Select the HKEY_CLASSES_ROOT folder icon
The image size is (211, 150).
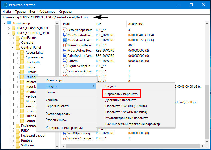click(x=13, y=28)
